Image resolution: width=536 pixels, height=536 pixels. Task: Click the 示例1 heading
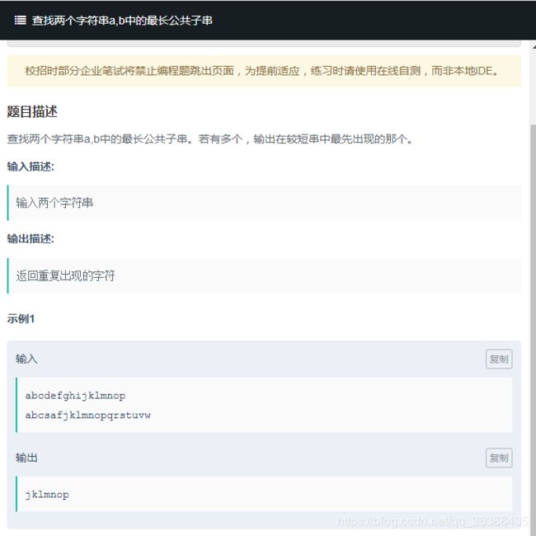coord(21,318)
